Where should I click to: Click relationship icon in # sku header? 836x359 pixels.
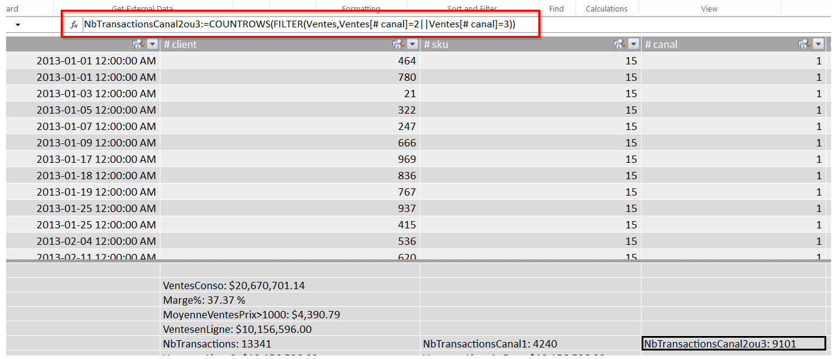pos(619,44)
